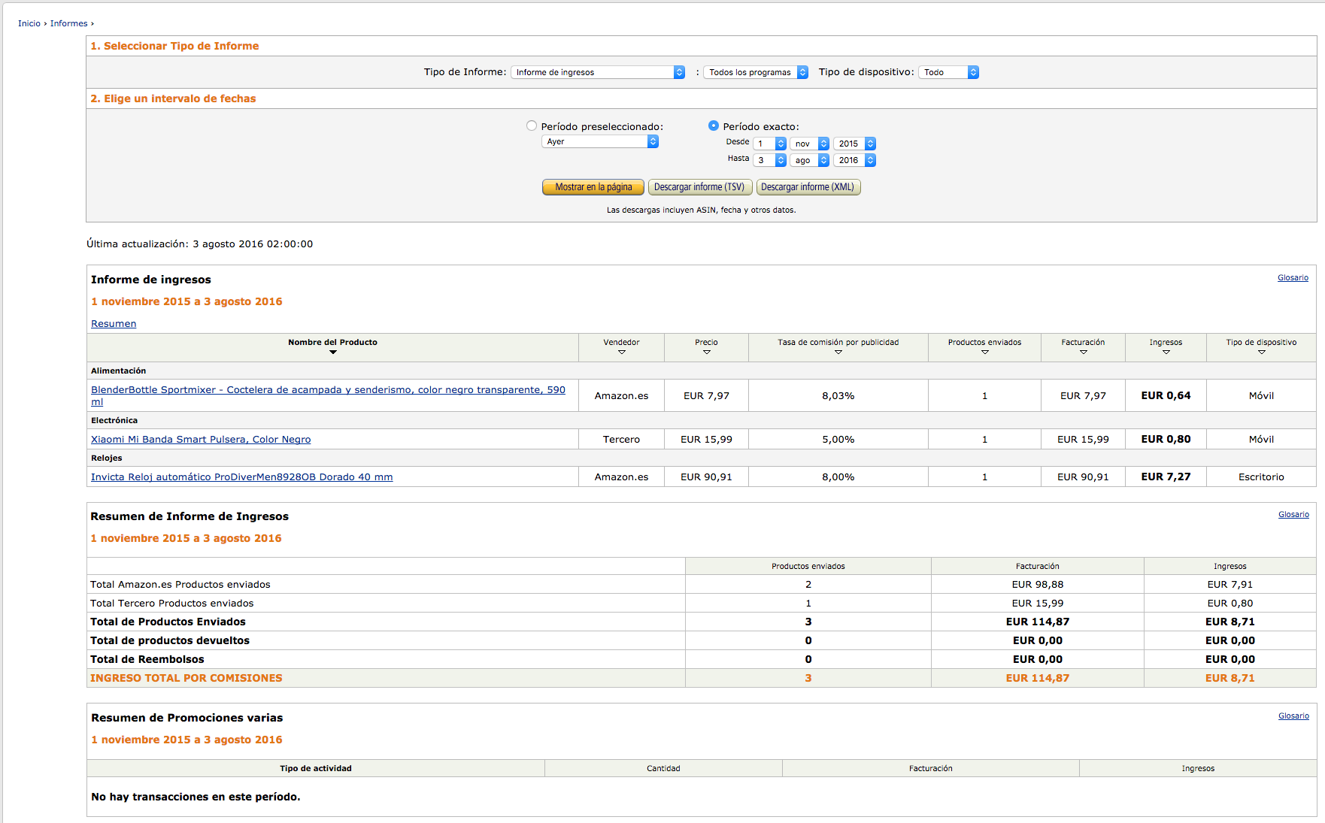1325x823 pixels.
Task: Sort by Productos enviados column arrow
Action: tap(984, 352)
